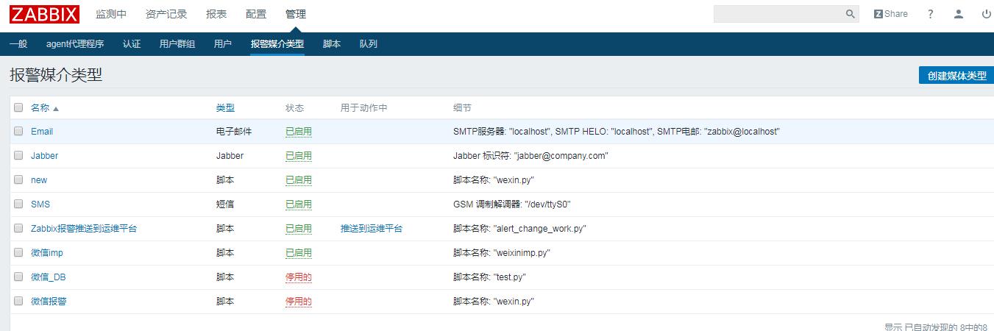The image size is (994, 331).
Task: Check the 微信报警 row checkbox
Action: [x=18, y=302]
